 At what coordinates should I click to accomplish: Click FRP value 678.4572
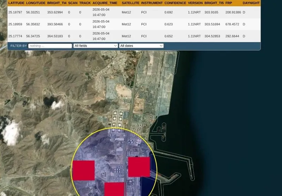pos(232,24)
